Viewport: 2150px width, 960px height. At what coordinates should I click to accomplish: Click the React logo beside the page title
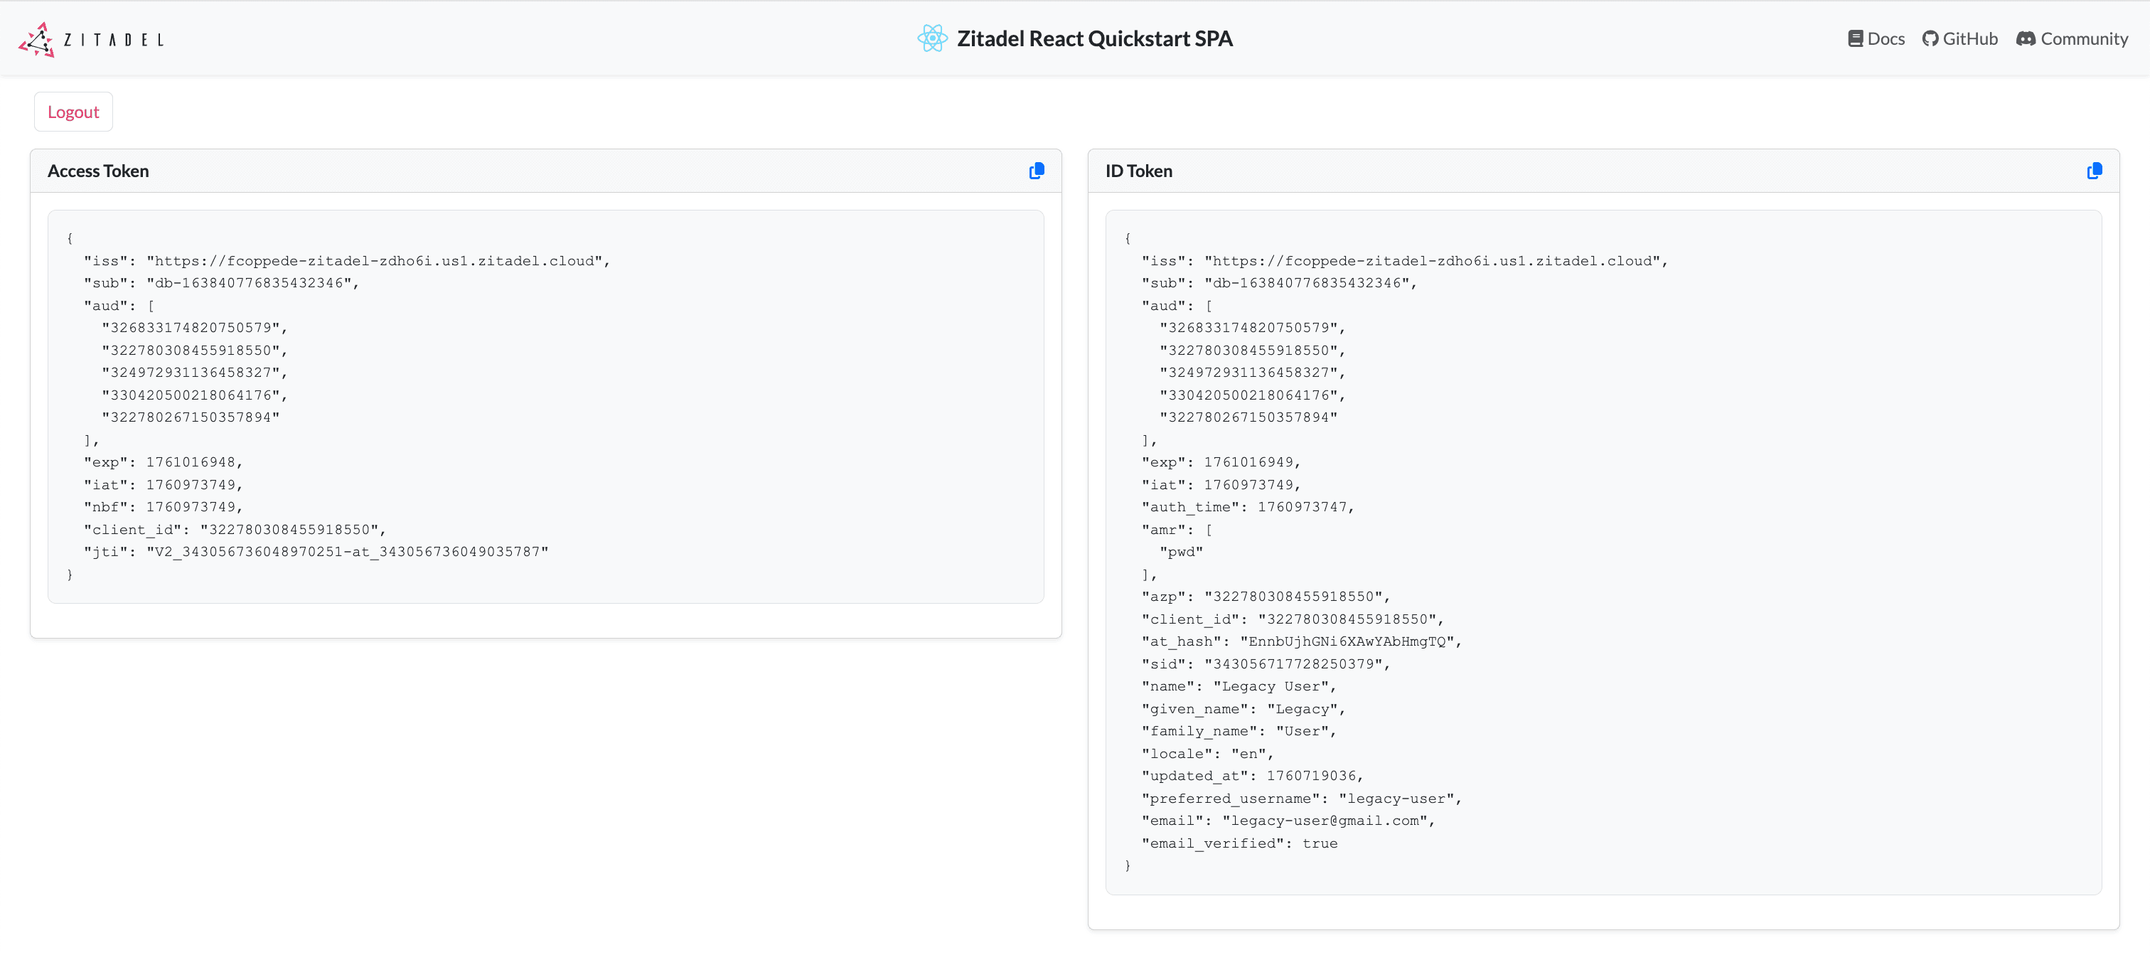[x=932, y=38]
